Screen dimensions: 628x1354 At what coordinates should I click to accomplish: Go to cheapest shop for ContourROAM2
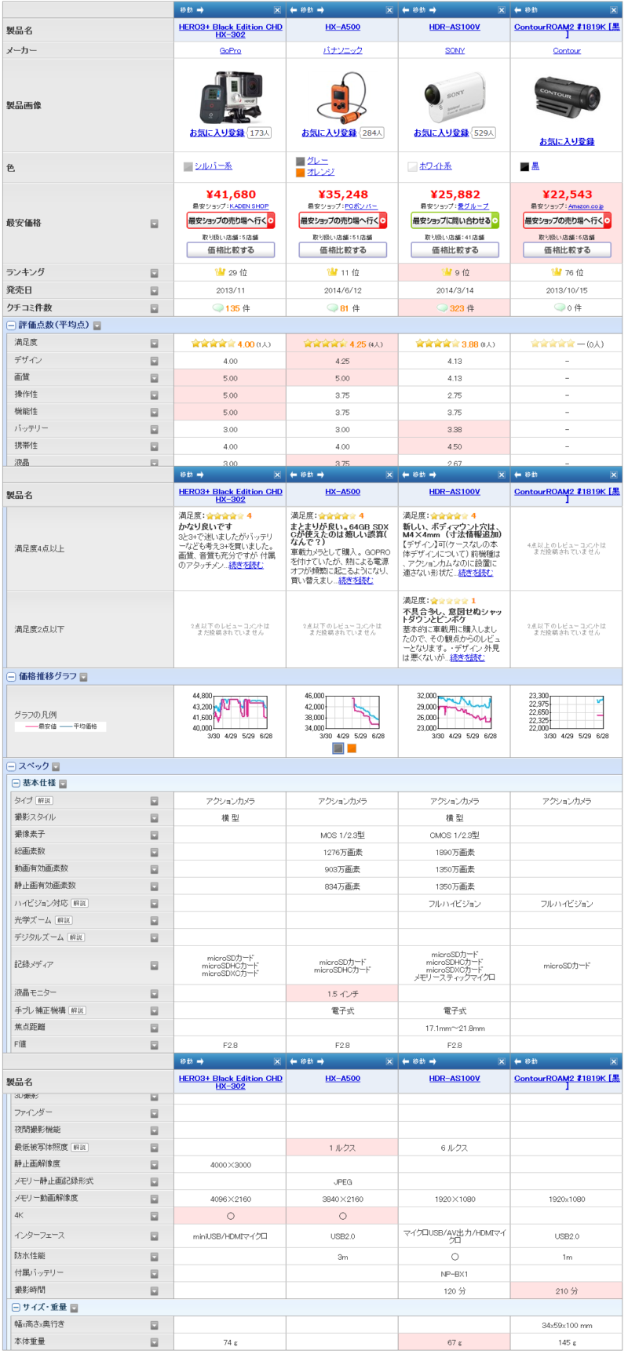coord(567,221)
